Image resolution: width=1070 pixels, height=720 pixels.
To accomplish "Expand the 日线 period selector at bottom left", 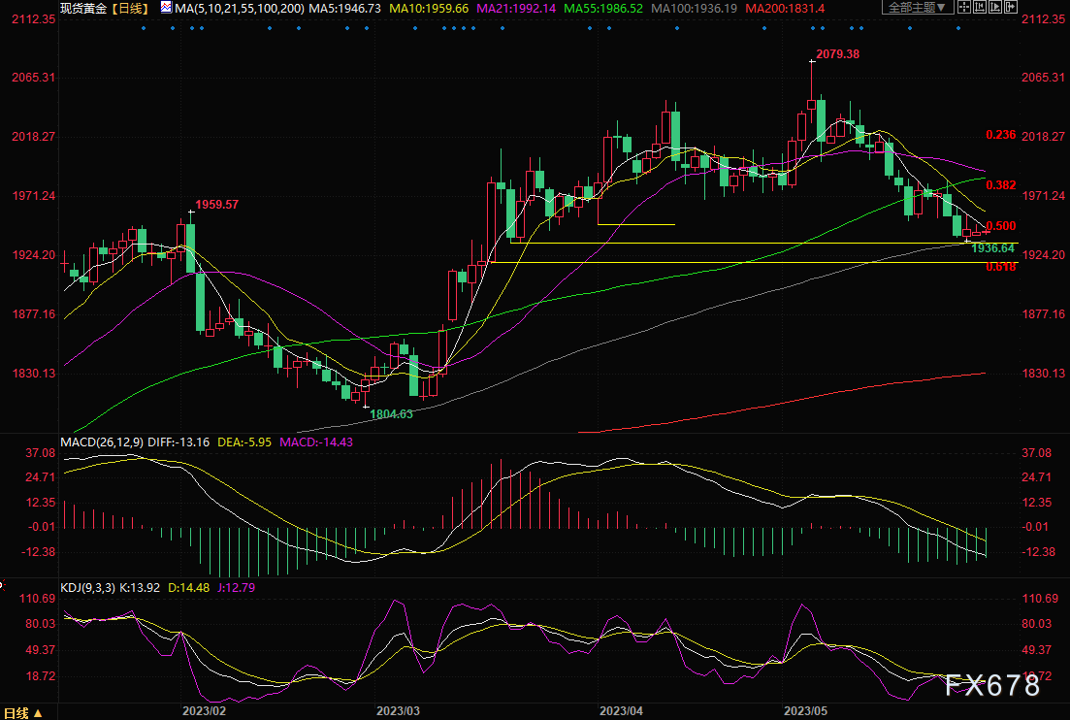I will coord(24,713).
